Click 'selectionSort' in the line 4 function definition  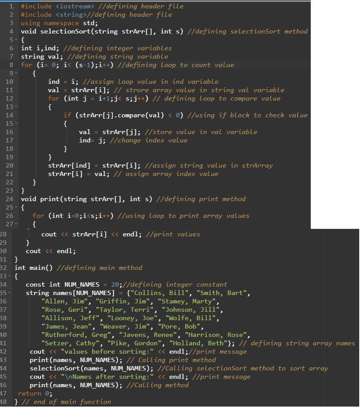click(66, 31)
